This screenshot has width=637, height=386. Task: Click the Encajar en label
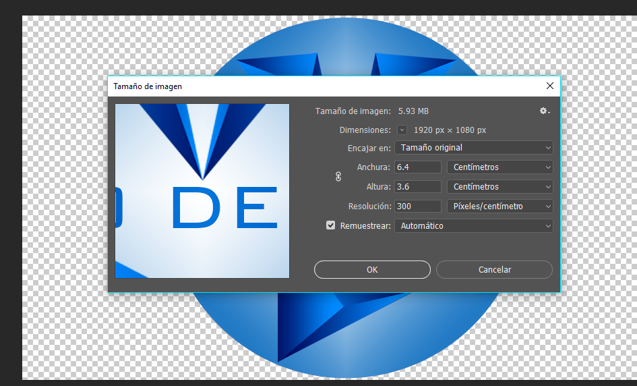coord(369,148)
